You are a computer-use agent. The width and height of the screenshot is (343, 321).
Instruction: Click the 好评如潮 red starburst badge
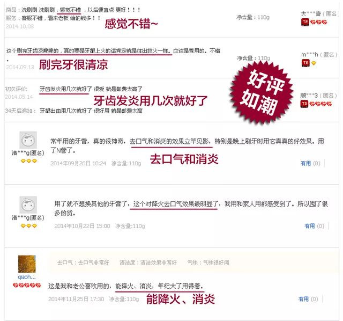tap(262, 93)
